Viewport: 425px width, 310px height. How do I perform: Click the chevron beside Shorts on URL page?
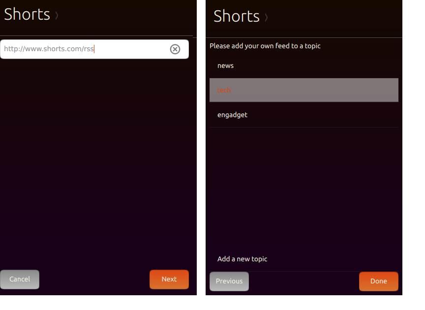(x=57, y=16)
